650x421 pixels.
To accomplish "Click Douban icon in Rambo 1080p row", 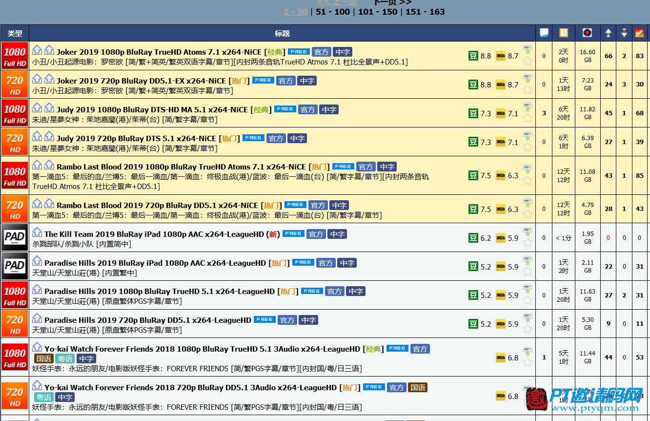I will 473,175.
